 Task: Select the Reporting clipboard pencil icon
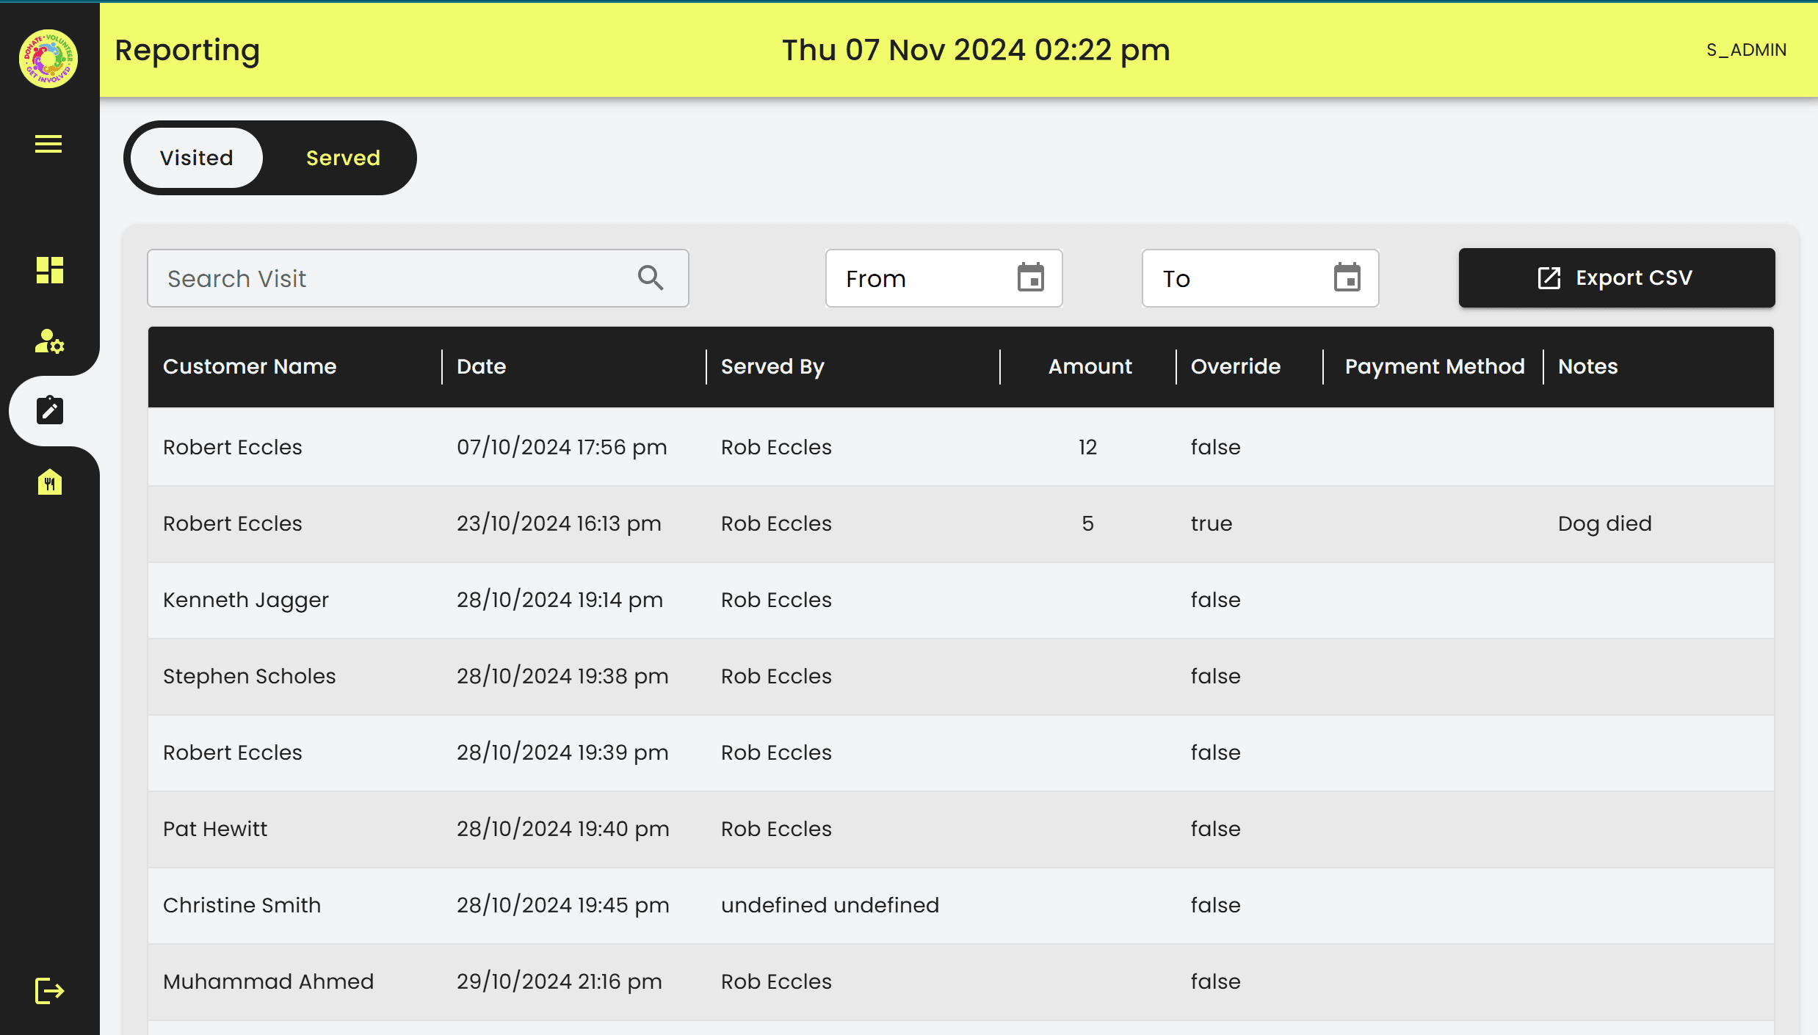coord(48,411)
